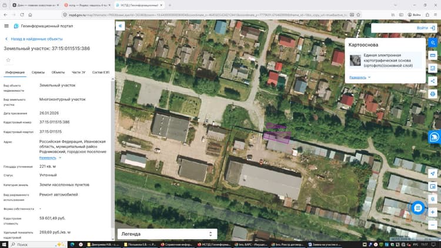Expand the Картооснова base layer list
The width and height of the screenshot is (441, 248).
(360, 78)
